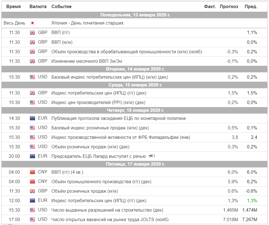Image resolution: width=269 pixels, height=225 pixels.
Task: Click the Прогноз column header
Action: click(x=229, y=6)
